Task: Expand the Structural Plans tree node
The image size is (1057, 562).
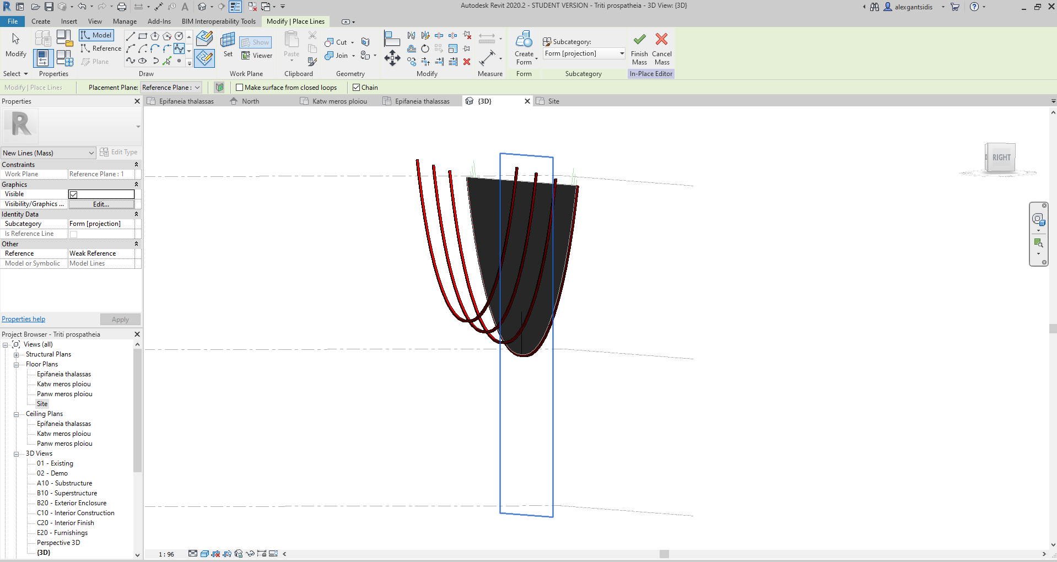Action: (x=17, y=354)
